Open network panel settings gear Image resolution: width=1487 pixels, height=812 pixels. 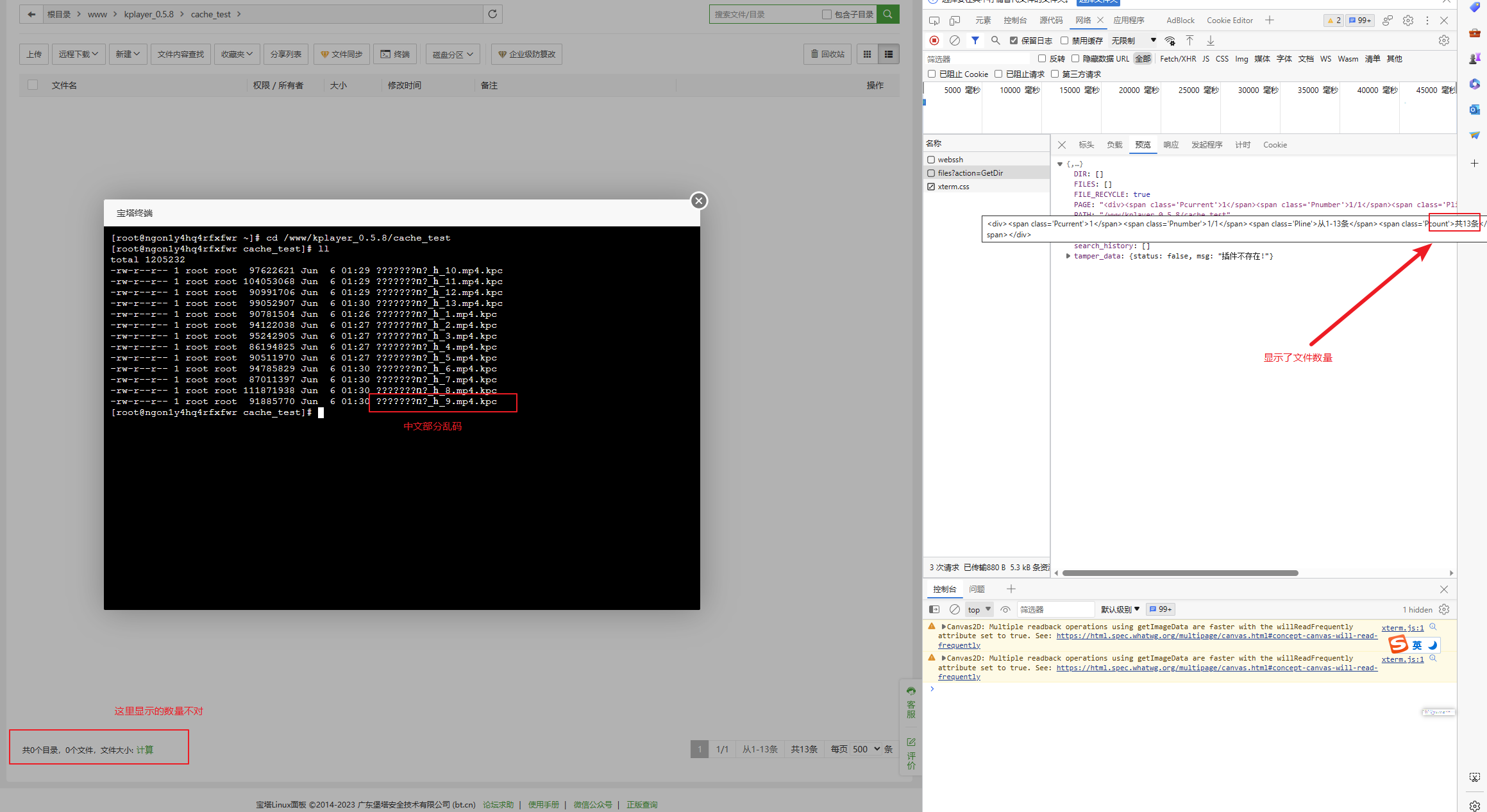[x=1444, y=40]
